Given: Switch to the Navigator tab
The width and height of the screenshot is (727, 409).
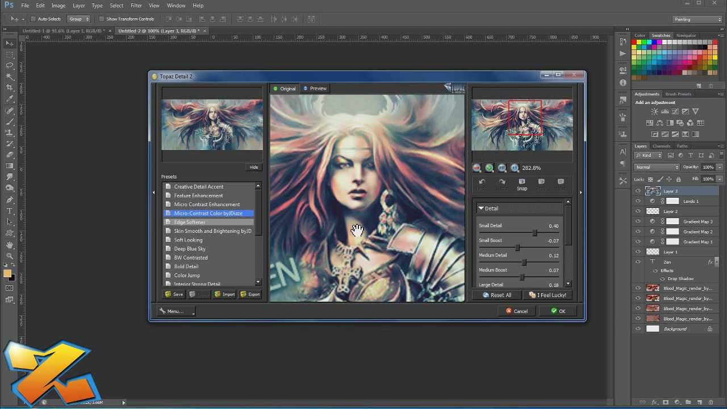Looking at the screenshot, I should coord(686,35).
